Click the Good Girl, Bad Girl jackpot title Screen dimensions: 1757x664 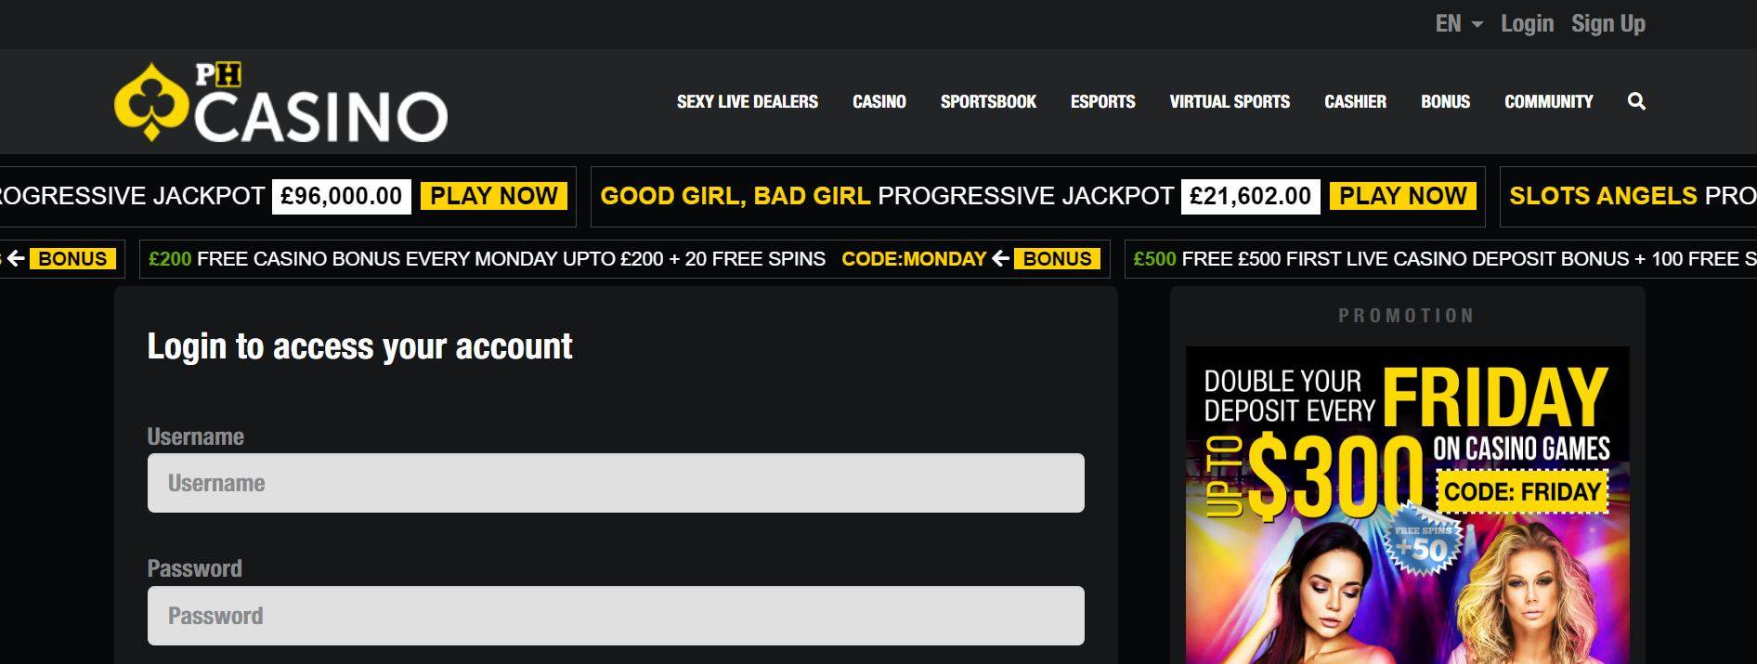[x=735, y=196]
